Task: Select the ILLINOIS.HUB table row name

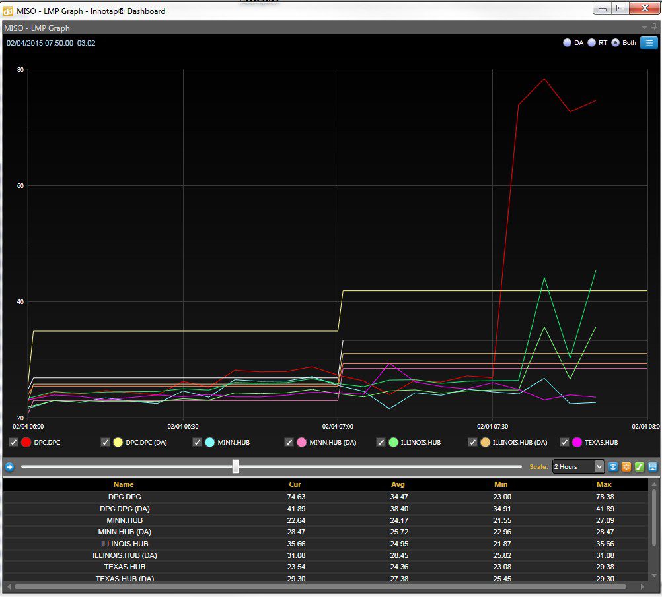Action: click(125, 544)
